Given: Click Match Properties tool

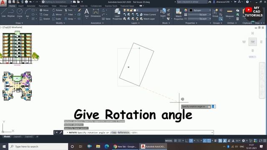Looking at the screenshot, I should pos(179,14).
